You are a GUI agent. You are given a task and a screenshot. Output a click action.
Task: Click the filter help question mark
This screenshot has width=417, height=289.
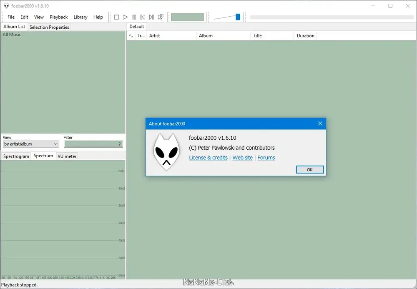click(120, 144)
